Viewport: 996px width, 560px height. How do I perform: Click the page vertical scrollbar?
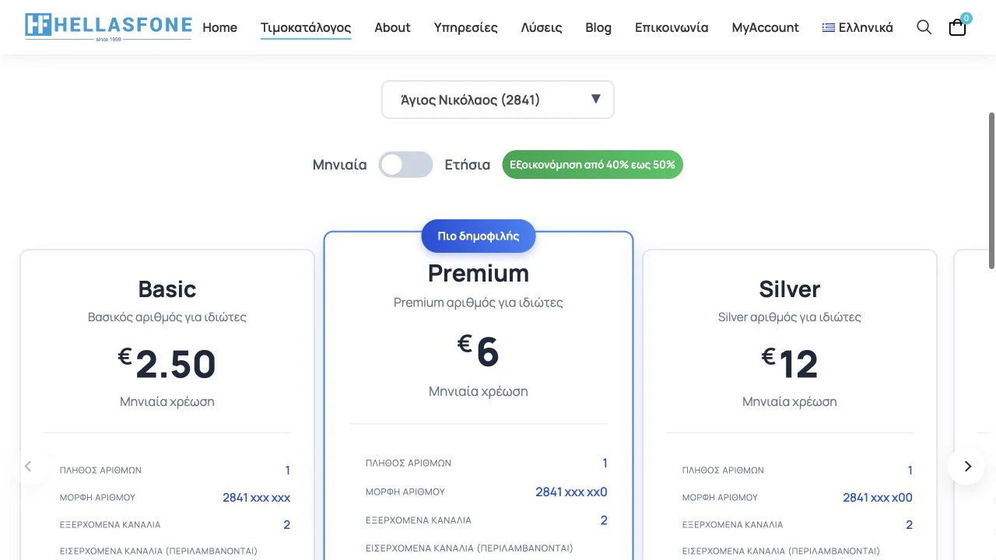(991, 191)
